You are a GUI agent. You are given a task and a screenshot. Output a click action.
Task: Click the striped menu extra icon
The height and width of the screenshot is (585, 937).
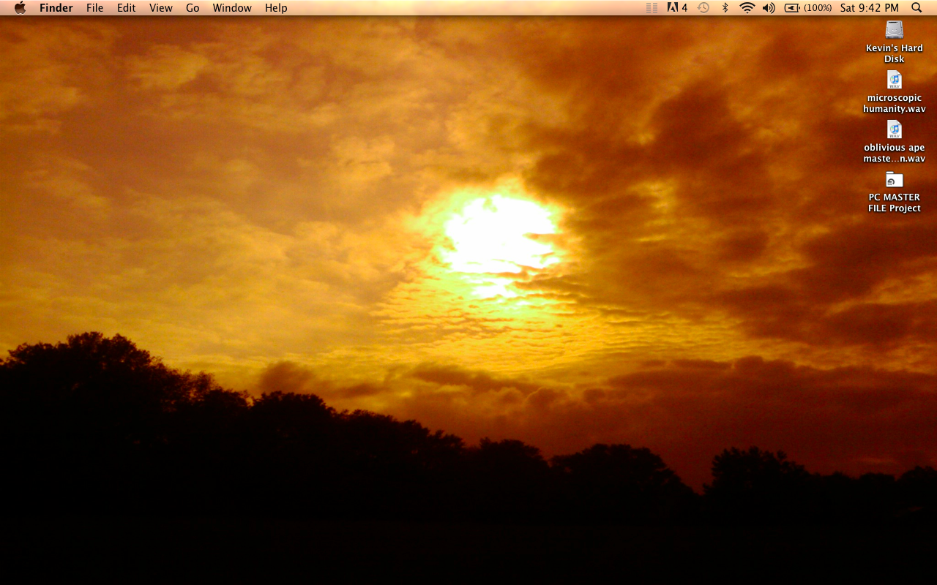[652, 8]
